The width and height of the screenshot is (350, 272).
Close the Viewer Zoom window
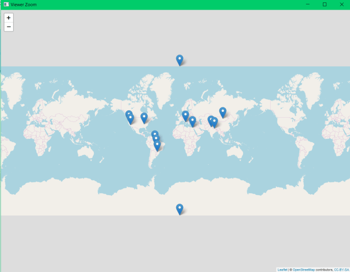click(341, 4)
